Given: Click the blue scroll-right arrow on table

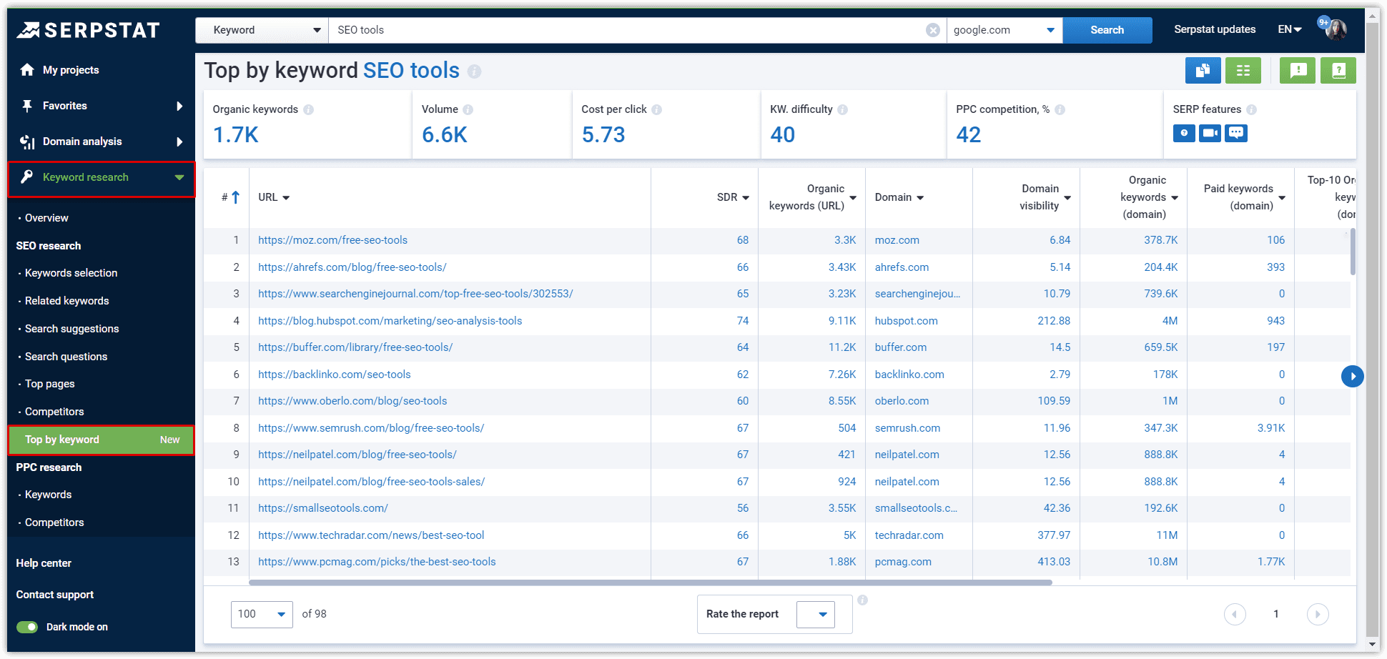Looking at the screenshot, I should [1352, 376].
